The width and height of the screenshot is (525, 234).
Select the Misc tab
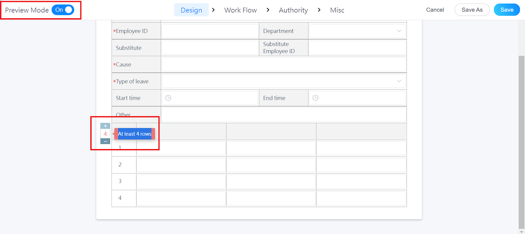[x=337, y=10]
